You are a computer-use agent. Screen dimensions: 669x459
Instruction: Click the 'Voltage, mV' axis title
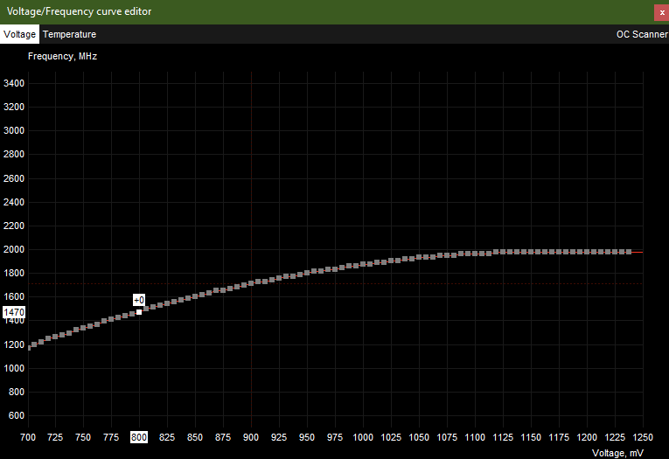point(617,453)
